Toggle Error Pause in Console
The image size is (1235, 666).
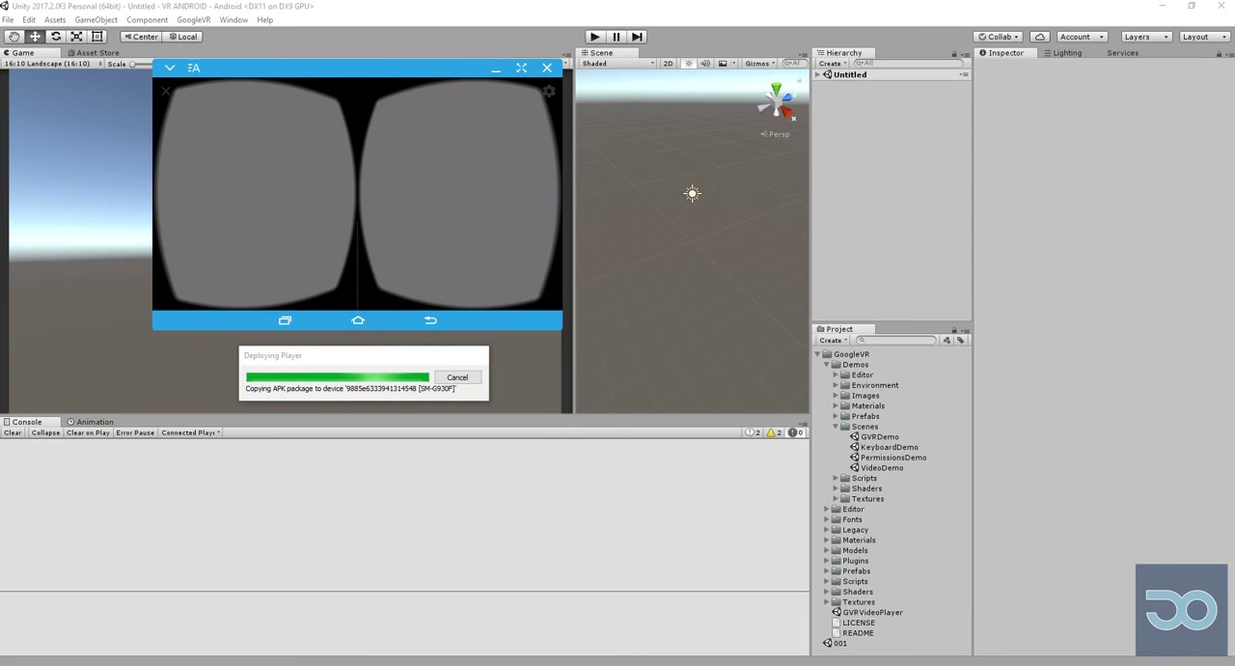135,432
